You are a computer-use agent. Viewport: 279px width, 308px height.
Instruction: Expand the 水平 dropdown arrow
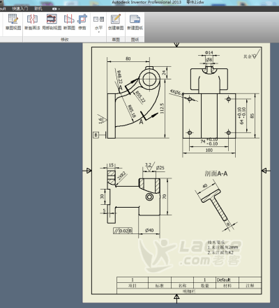[x=98, y=32]
